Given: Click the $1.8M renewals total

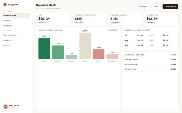Looking at the screenshot, I should (173, 55).
